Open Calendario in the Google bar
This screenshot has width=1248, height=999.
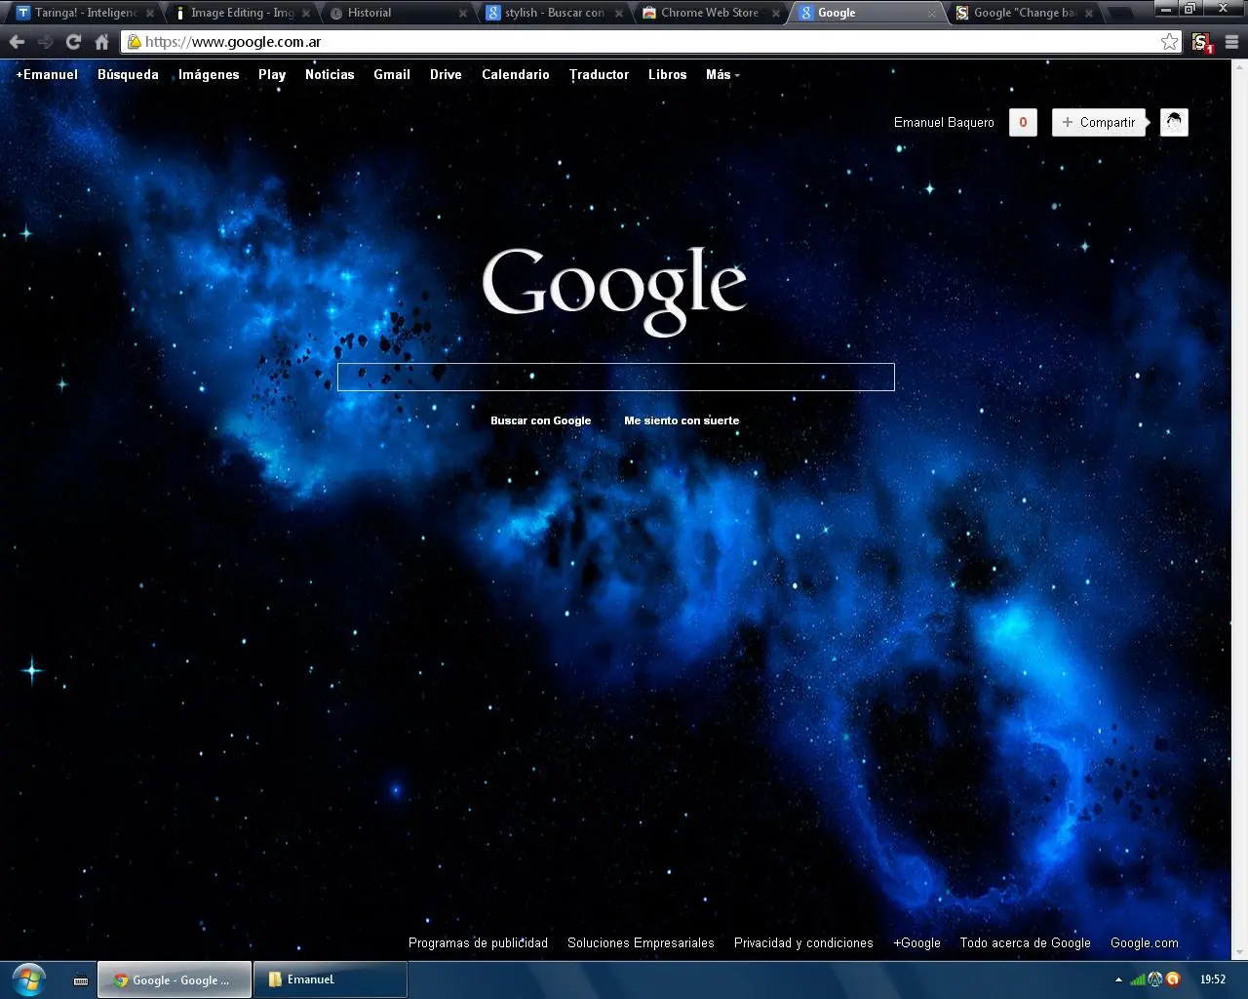pyautogui.click(x=516, y=74)
